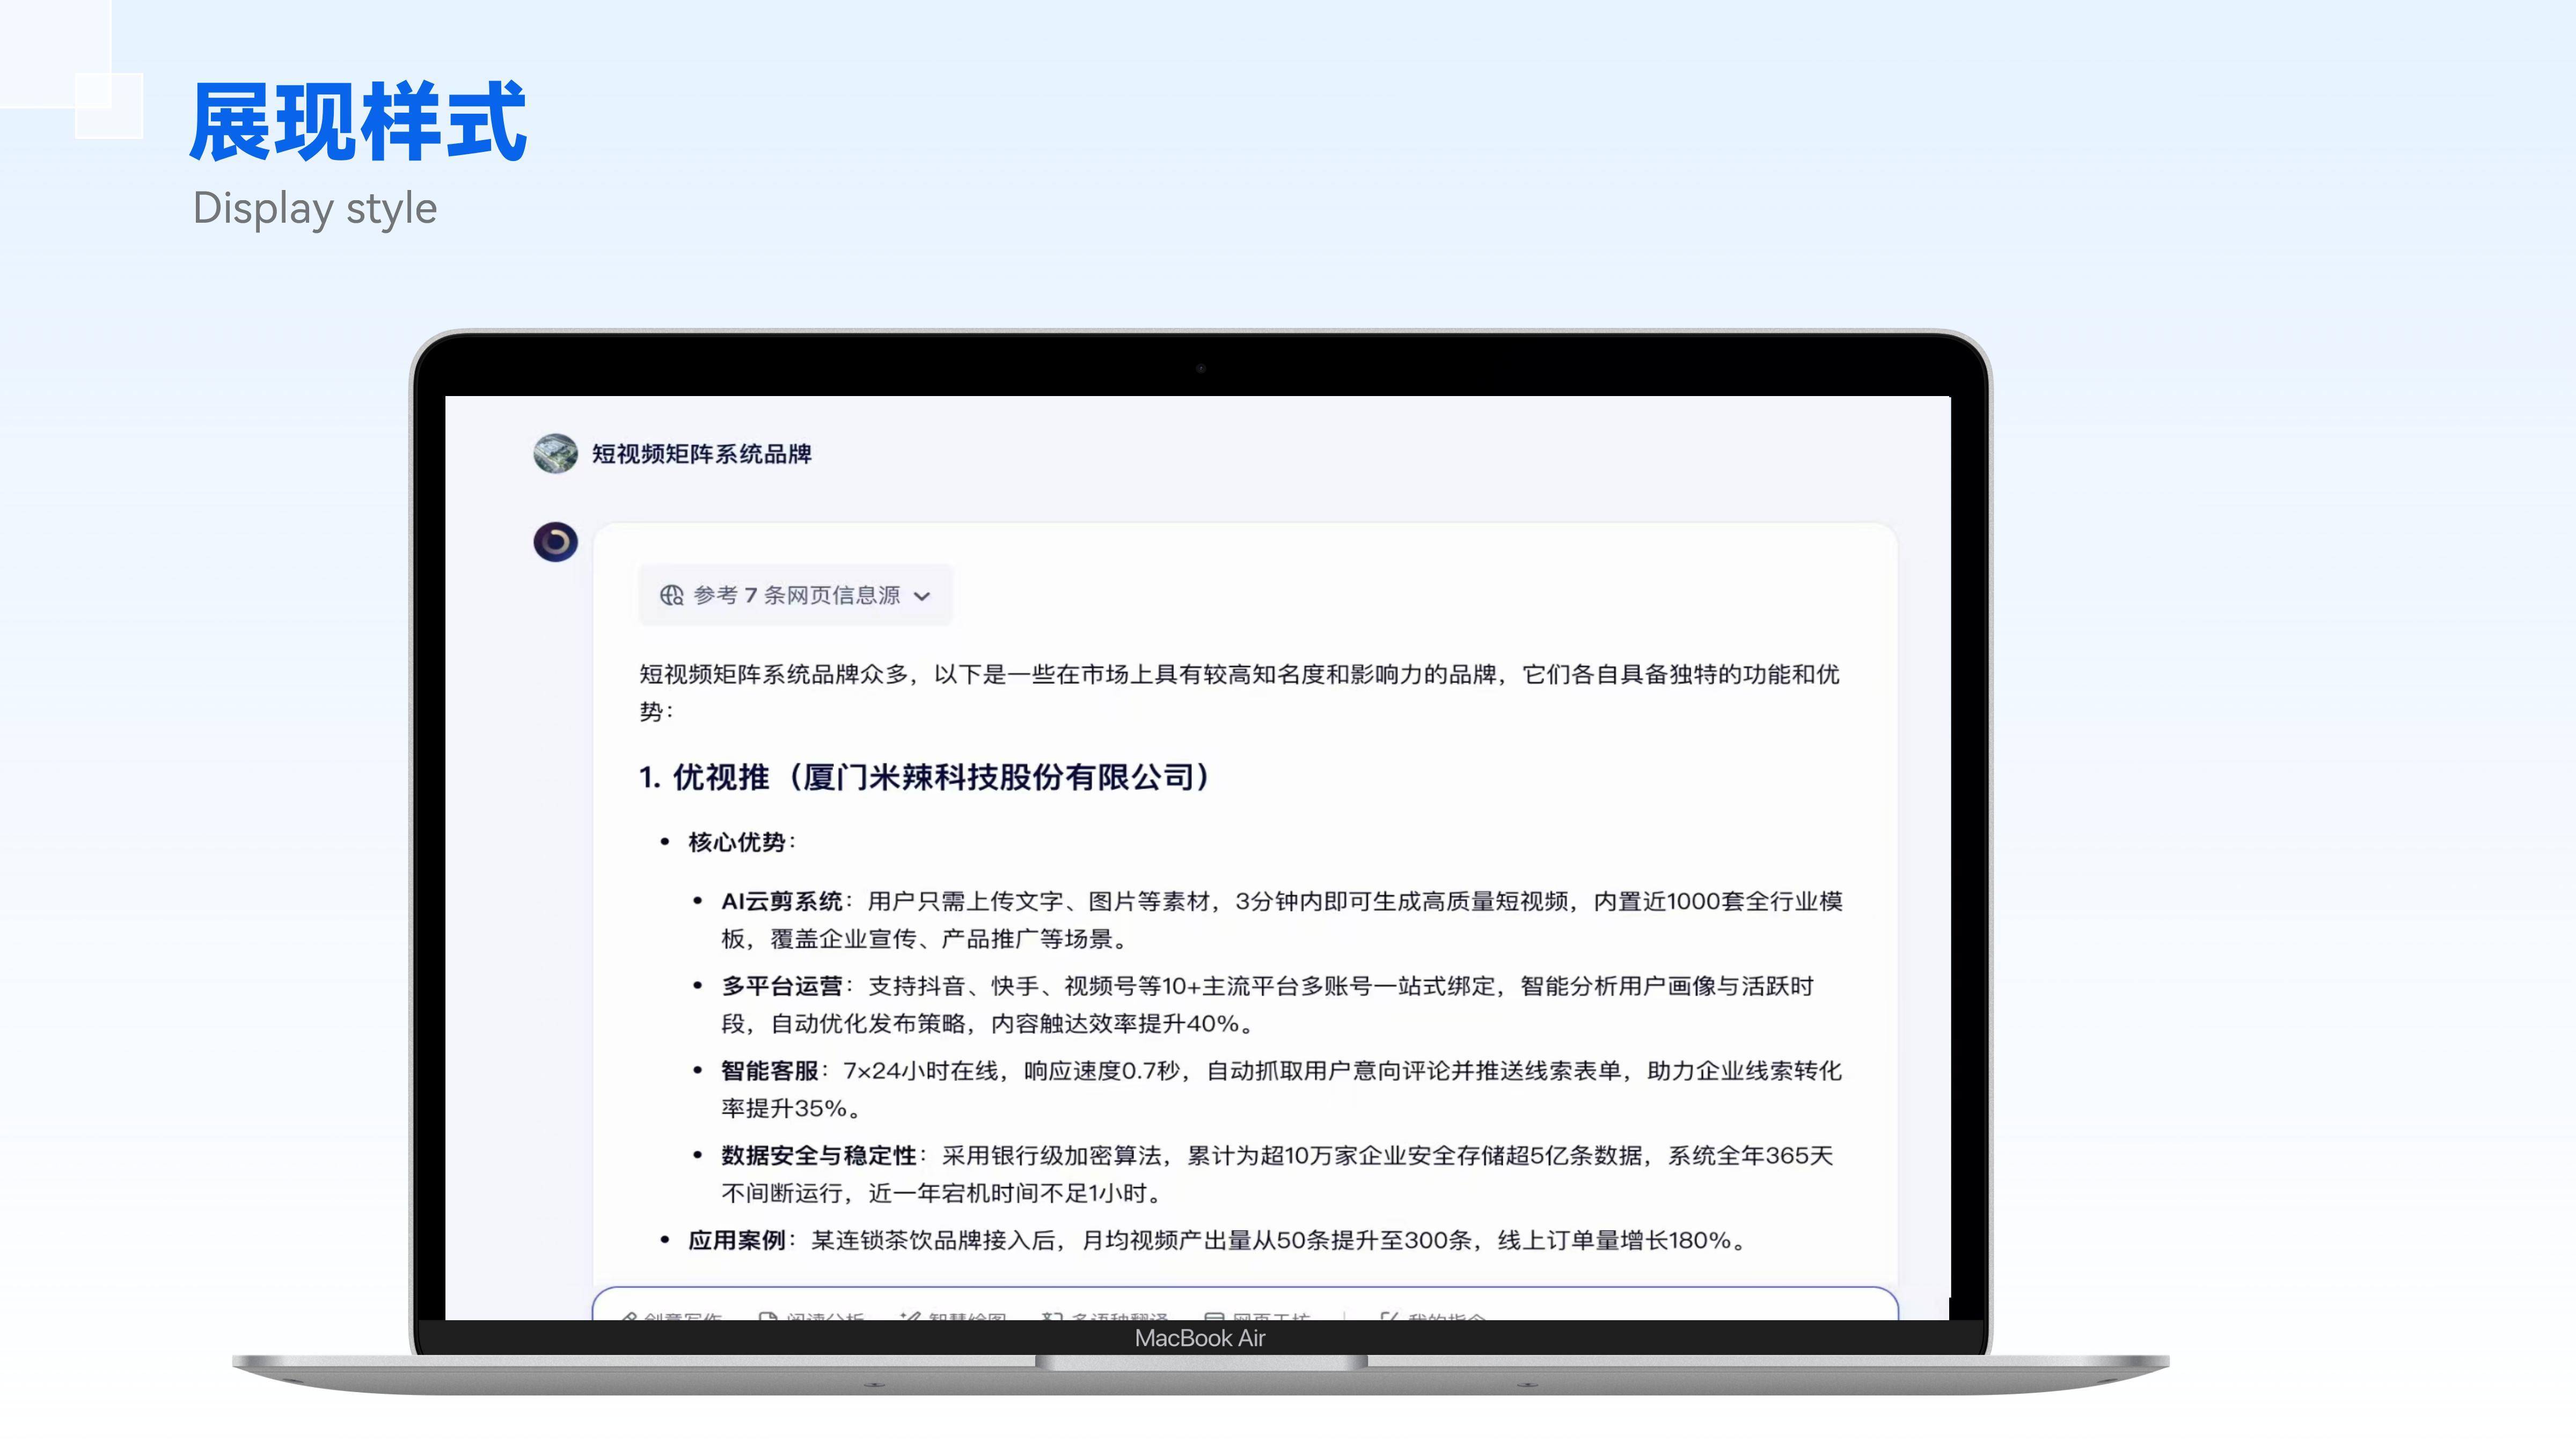Click the bold term 智能客服

pyautogui.click(x=770, y=1071)
